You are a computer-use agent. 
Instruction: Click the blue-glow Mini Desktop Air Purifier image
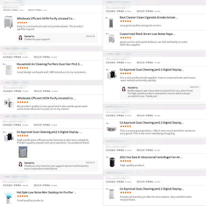click(x=8, y=197)
